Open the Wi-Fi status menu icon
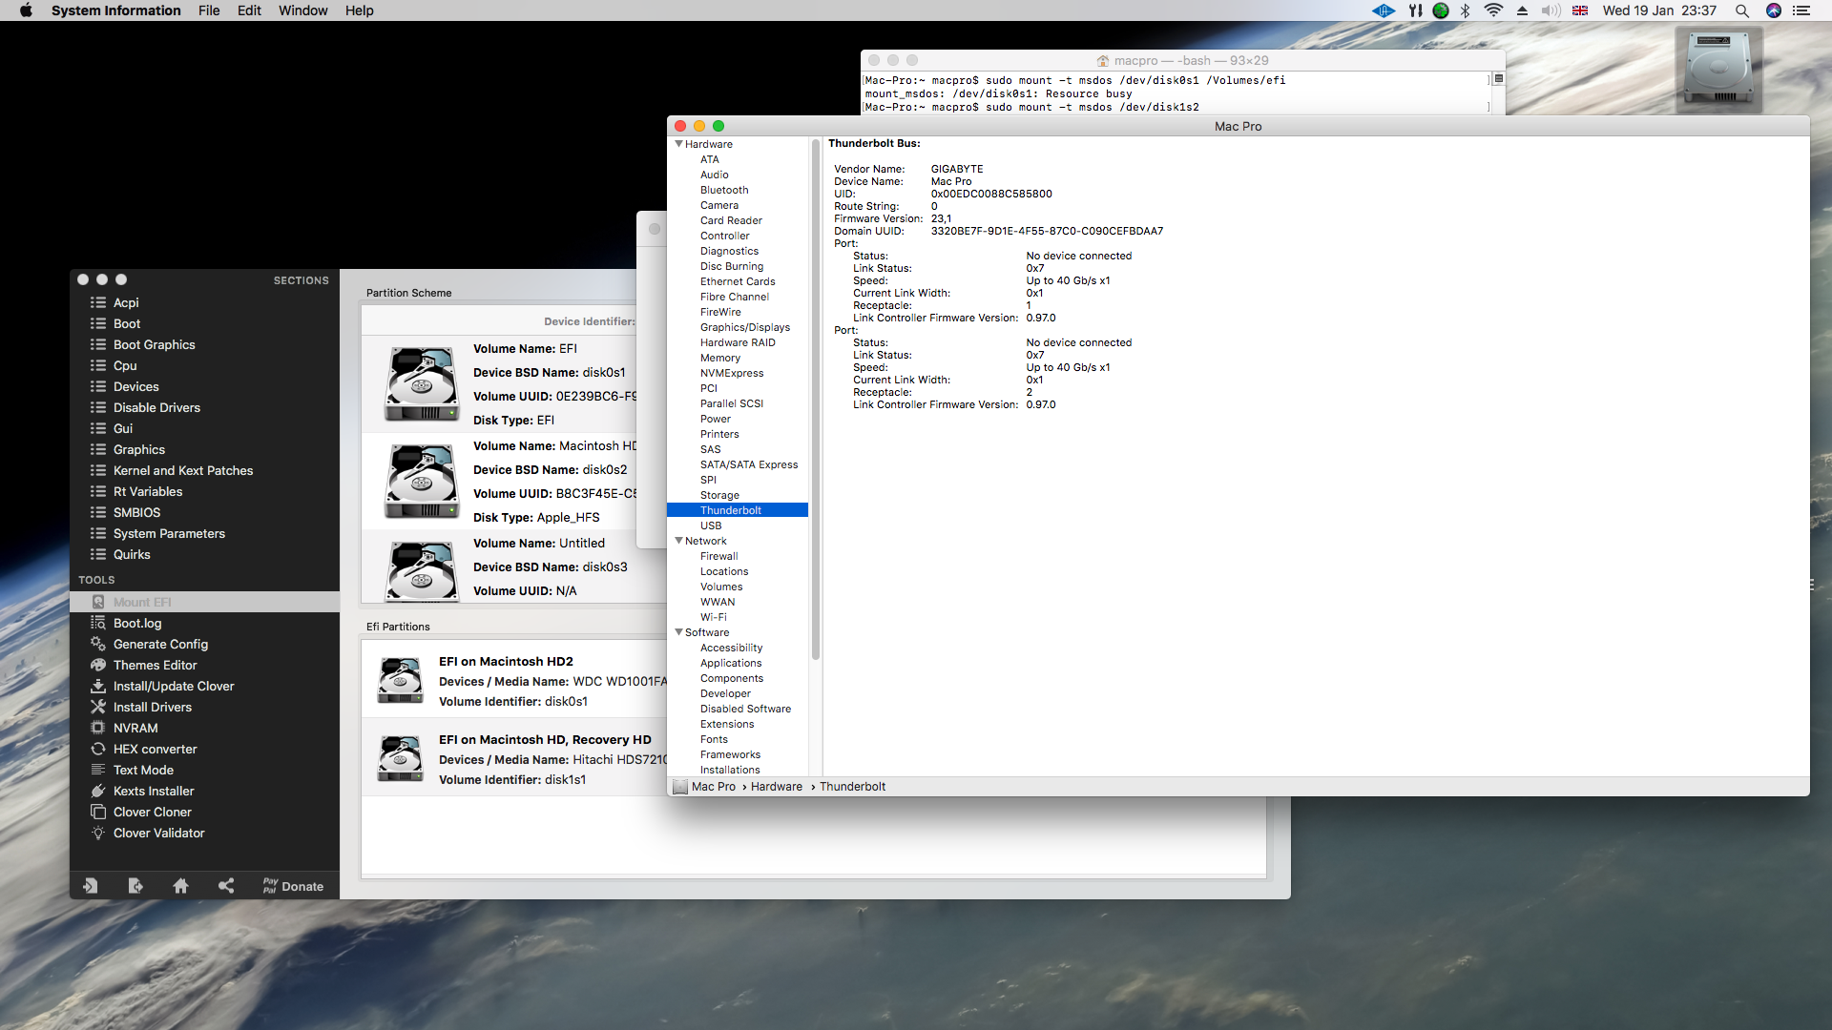Image resolution: width=1832 pixels, height=1030 pixels. pyautogui.click(x=1493, y=10)
